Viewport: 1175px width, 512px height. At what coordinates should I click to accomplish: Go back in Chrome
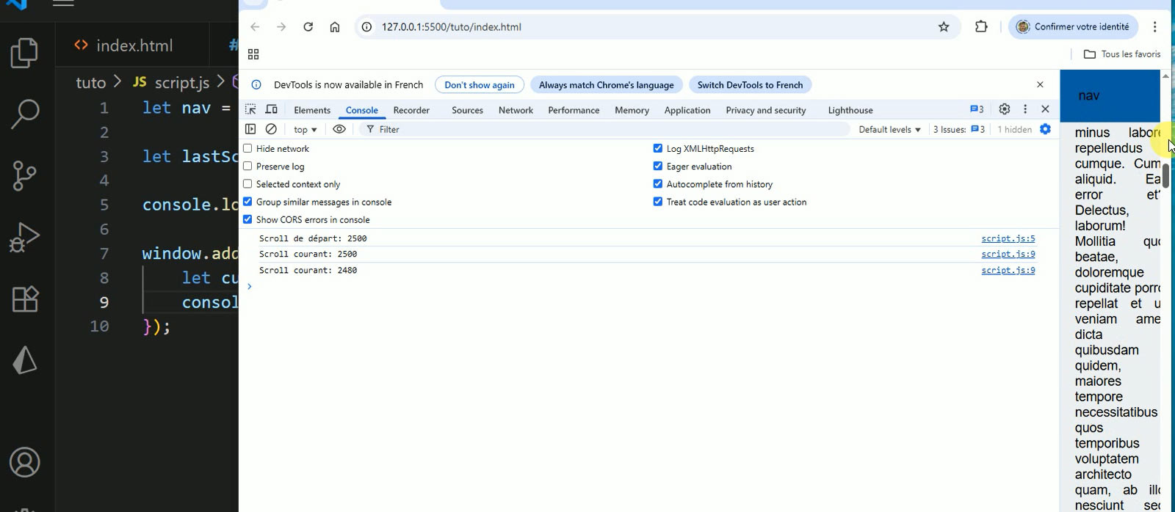coord(255,27)
